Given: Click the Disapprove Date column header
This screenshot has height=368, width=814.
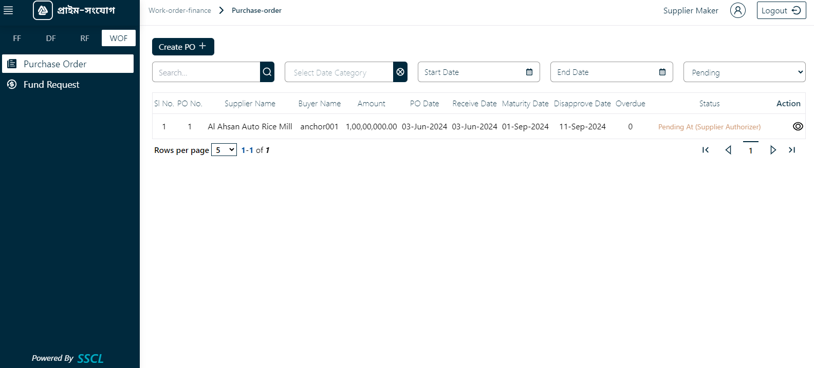Looking at the screenshot, I should pos(582,103).
